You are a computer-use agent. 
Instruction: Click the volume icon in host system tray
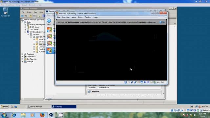(x=195, y=115)
